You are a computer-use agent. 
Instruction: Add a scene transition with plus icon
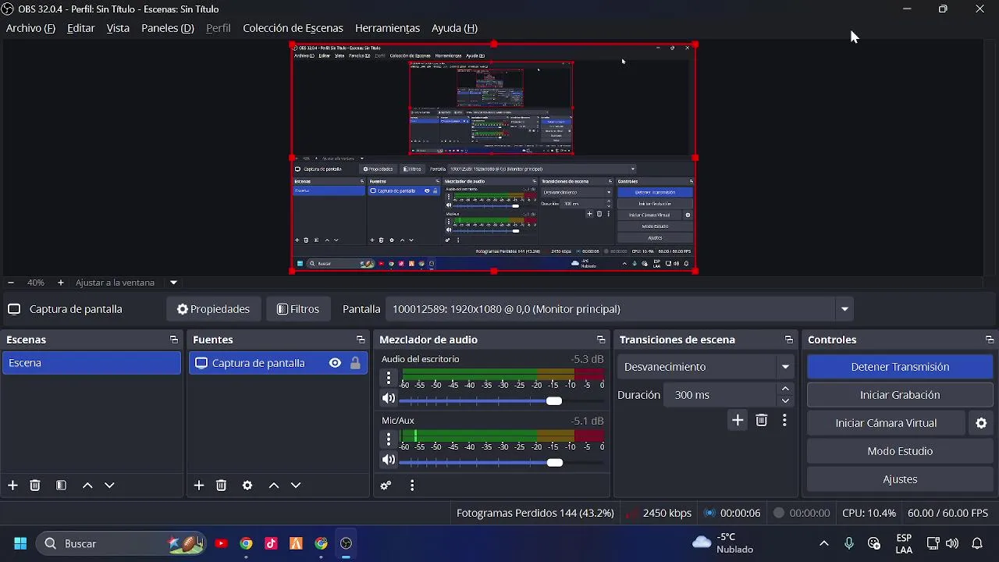pos(738,421)
